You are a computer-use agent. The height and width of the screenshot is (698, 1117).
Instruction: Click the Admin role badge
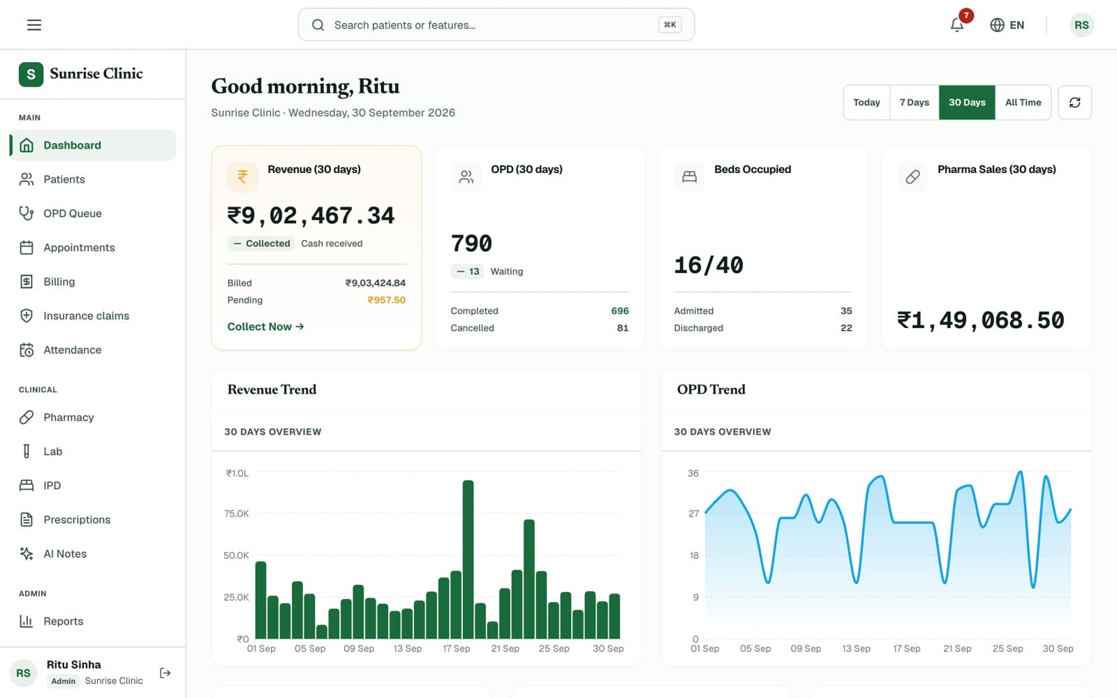click(x=64, y=681)
